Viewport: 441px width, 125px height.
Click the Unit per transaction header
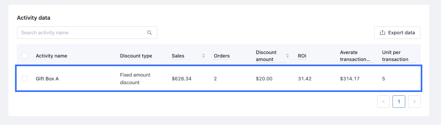tap(395, 56)
